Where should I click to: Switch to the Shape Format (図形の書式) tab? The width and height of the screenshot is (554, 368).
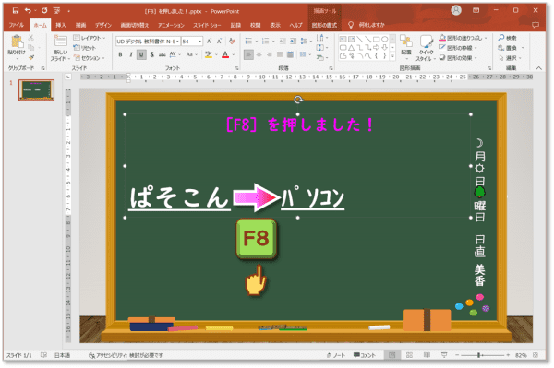click(x=324, y=25)
